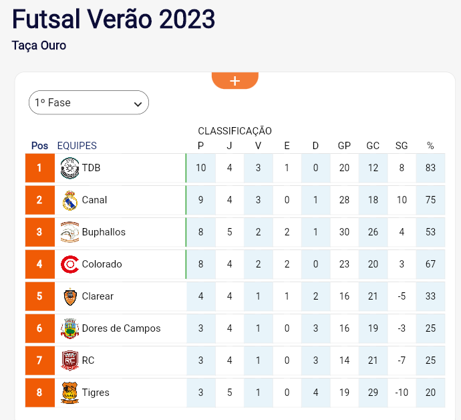
Task: Click the Clarear team shield icon
Action: [x=70, y=297]
